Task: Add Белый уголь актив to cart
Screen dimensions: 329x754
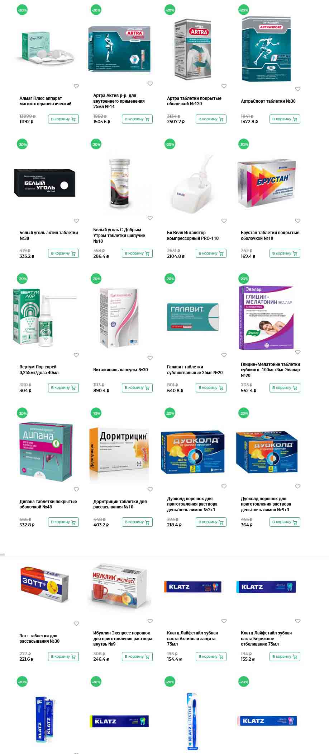Action: click(x=63, y=253)
